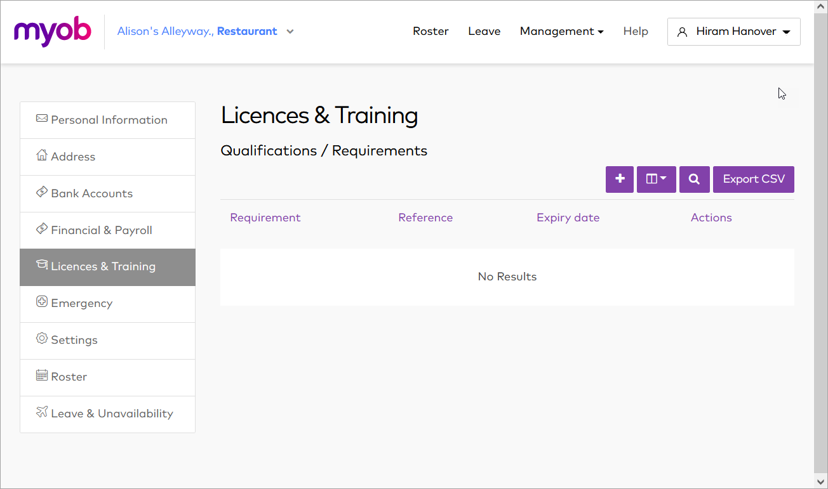The height and width of the screenshot is (489, 828).
Task: Open the column visibility dropdown
Action: [x=656, y=179]
